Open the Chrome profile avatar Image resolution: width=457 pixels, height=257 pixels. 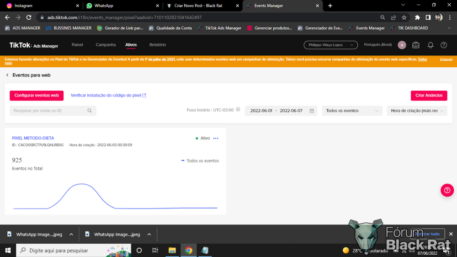pos(439,17)
